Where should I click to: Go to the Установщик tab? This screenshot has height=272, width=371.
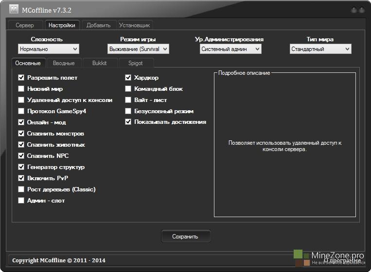tap(135, 25)
